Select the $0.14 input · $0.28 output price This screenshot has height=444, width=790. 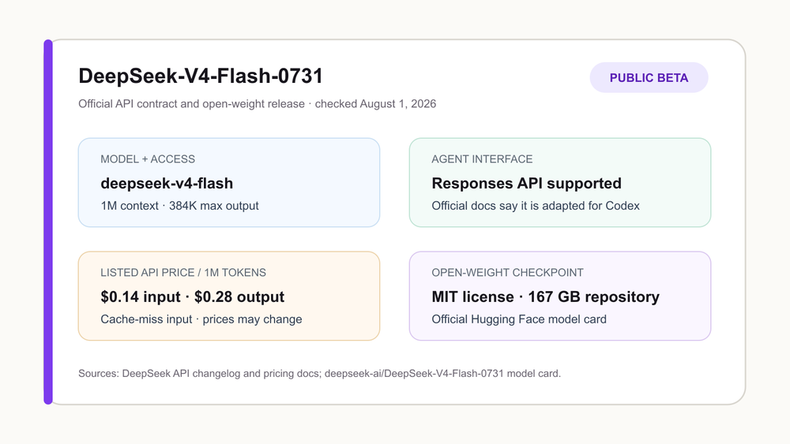[193, 297]
